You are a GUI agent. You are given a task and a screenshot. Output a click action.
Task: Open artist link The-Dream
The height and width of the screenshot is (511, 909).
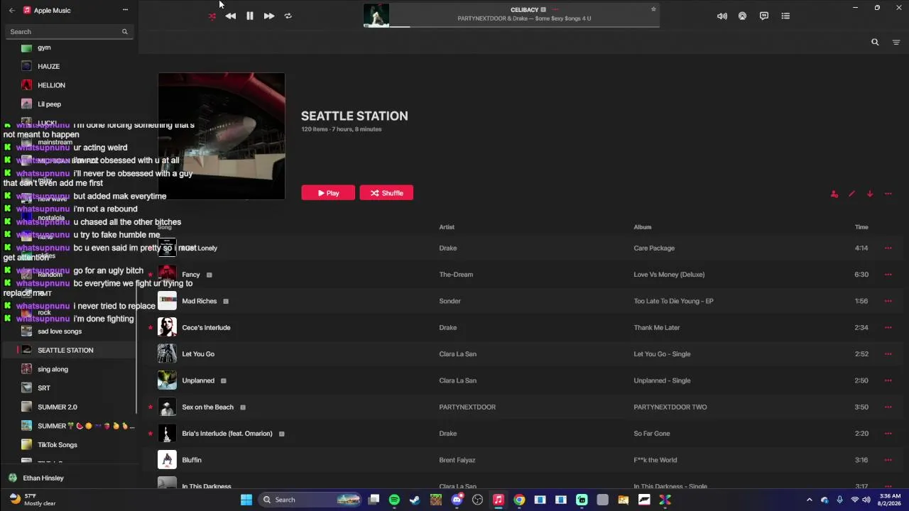(x=456, y=275)
